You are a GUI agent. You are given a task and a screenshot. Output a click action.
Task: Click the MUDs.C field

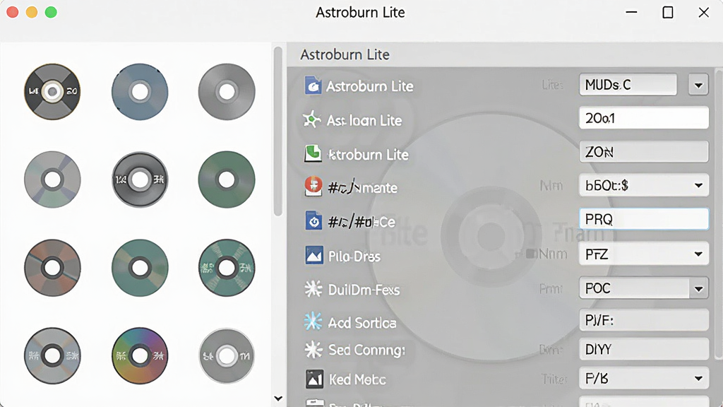coord(628,85)
